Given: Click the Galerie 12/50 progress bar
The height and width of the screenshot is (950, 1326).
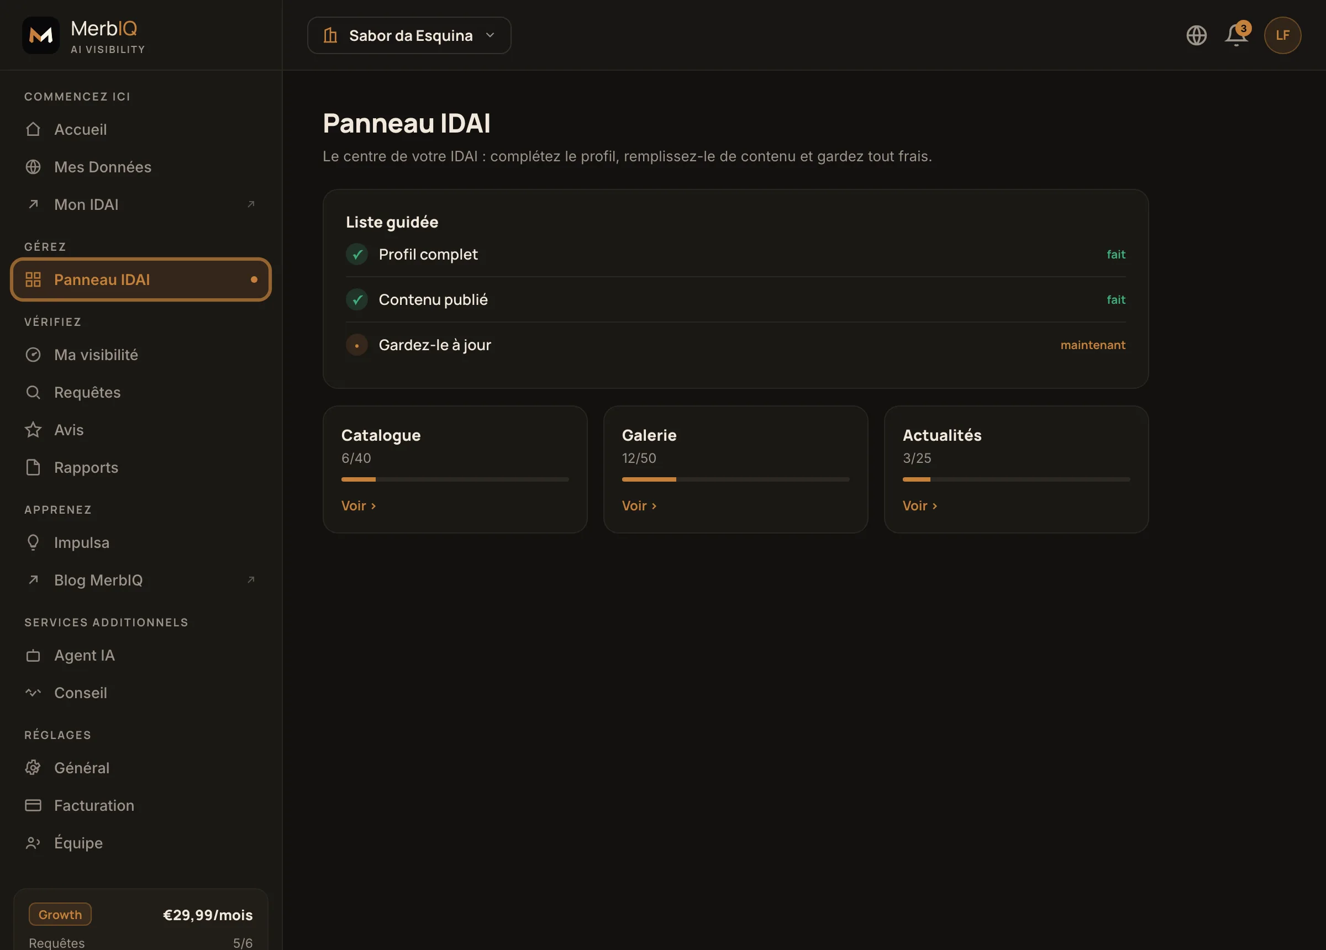Looking at the screenshot, I should click(x=735, y=479).
